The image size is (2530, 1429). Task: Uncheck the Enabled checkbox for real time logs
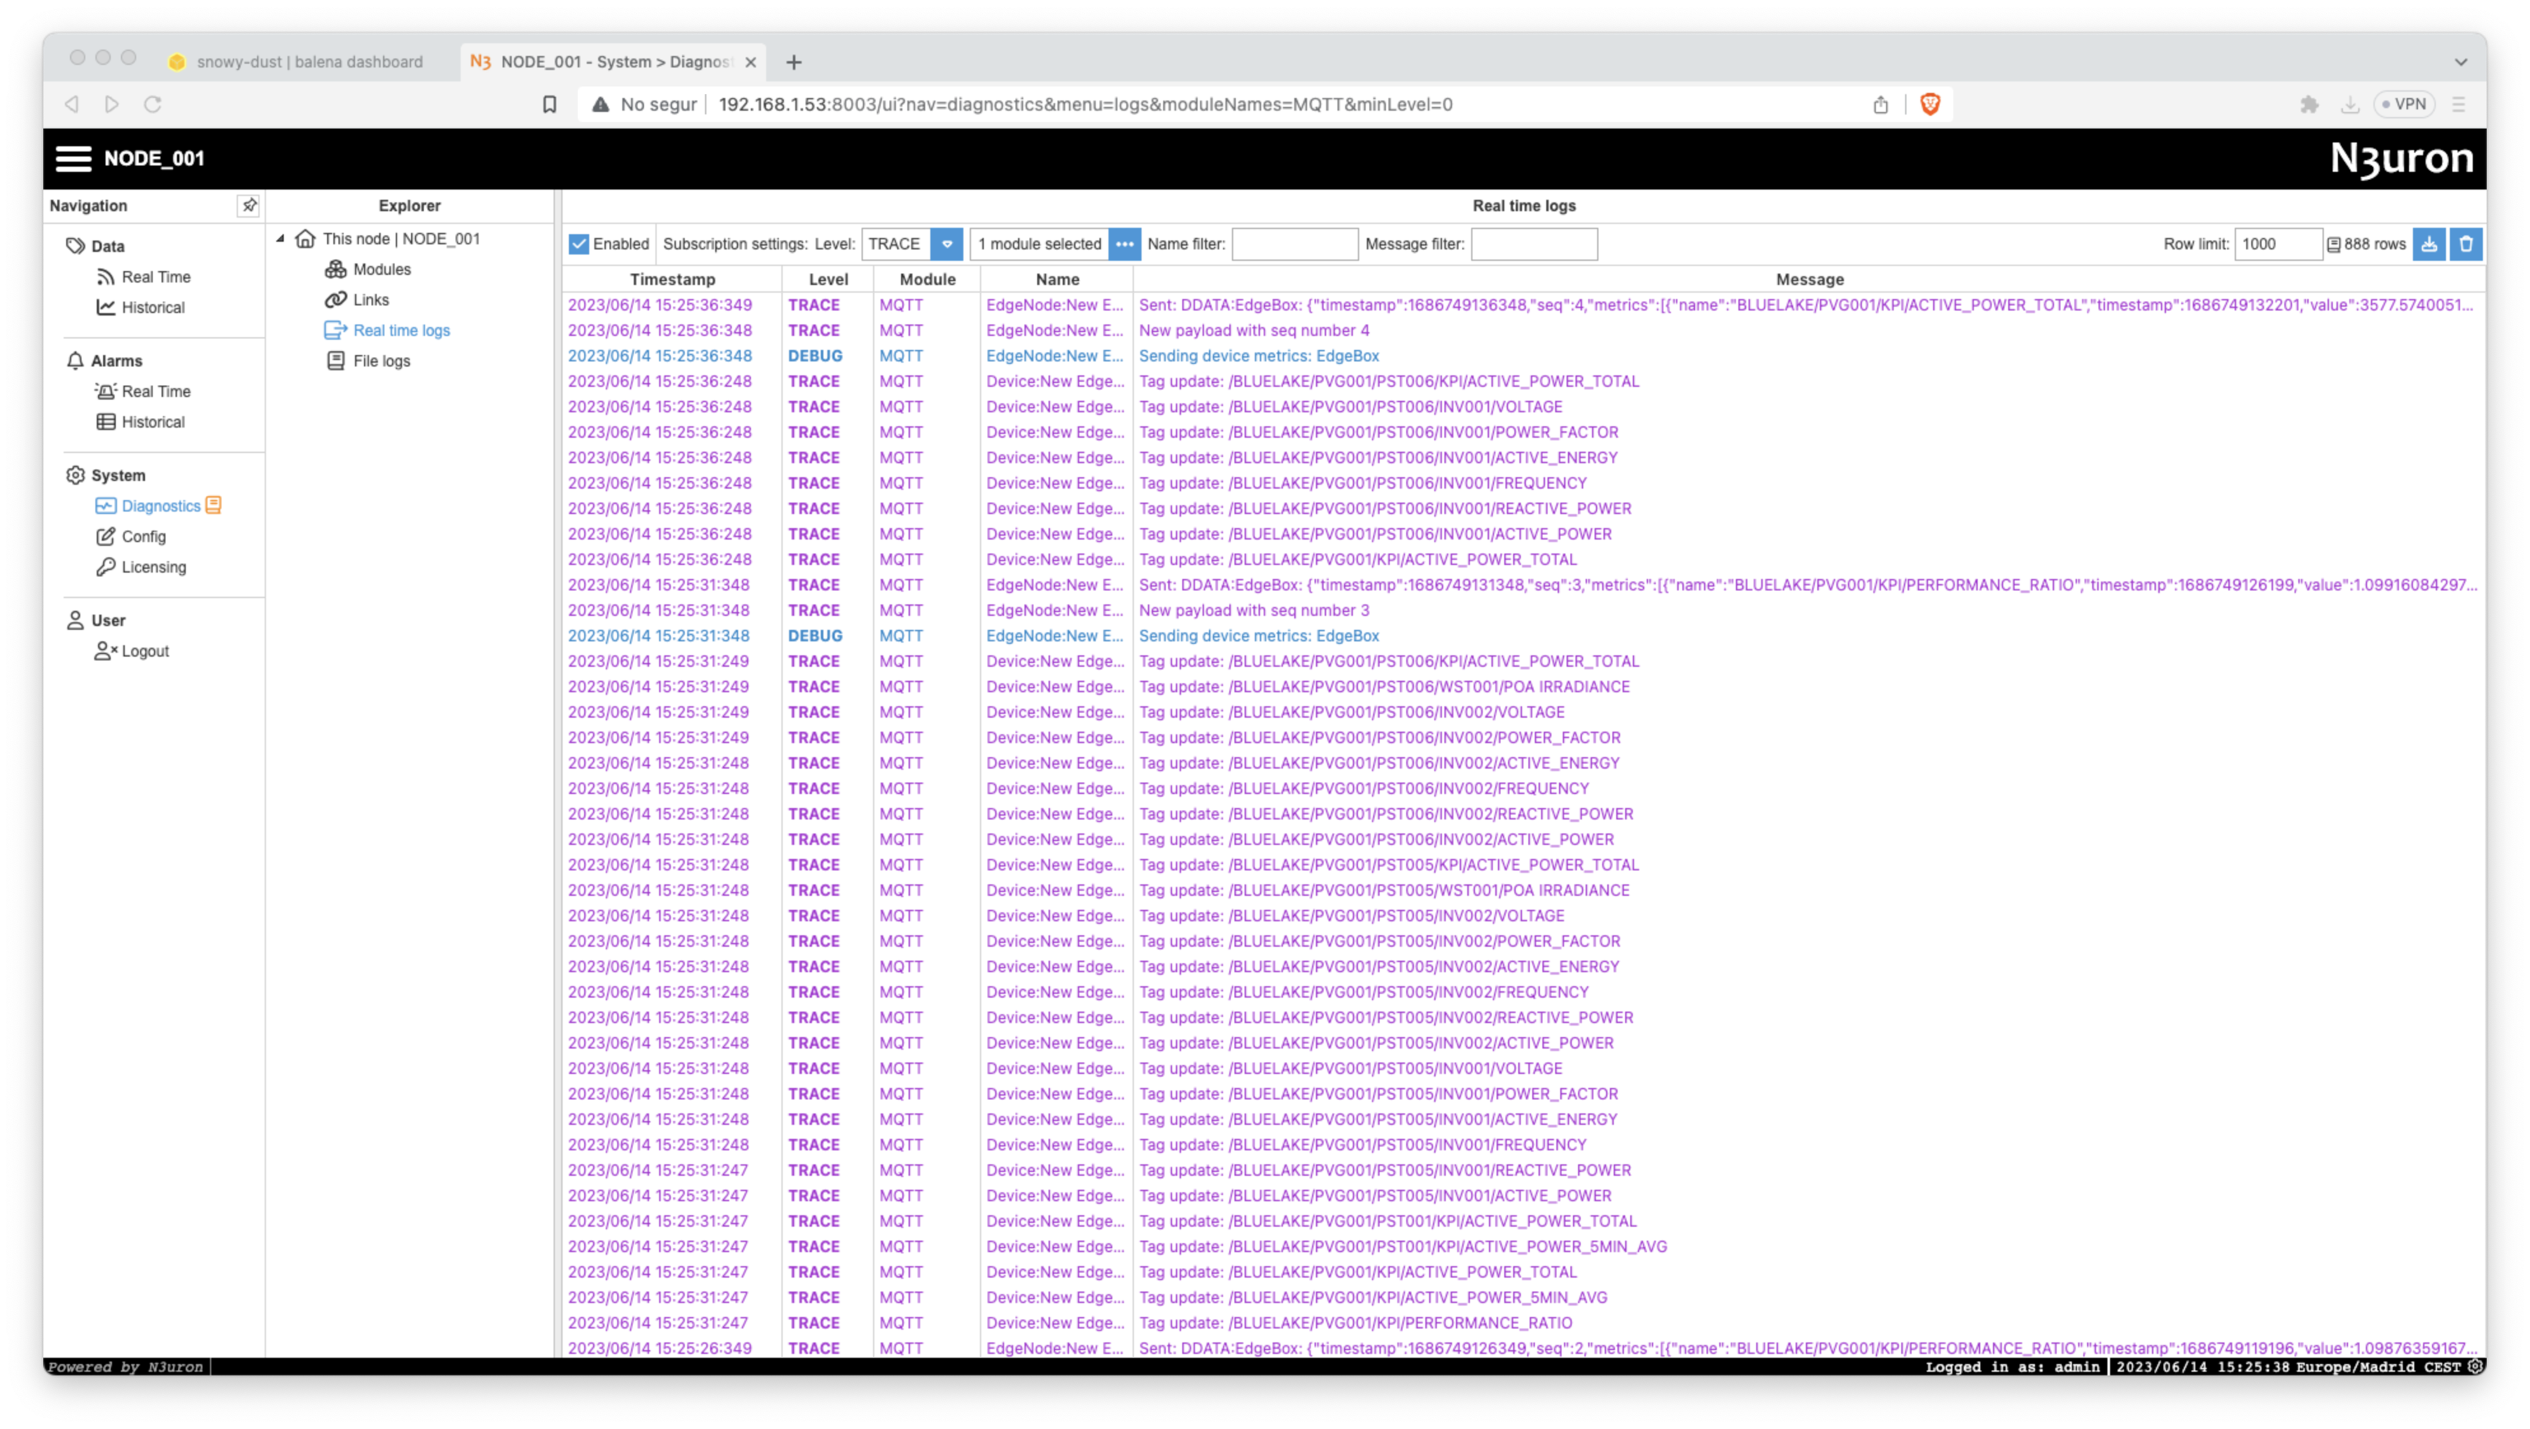coord(580,244)
